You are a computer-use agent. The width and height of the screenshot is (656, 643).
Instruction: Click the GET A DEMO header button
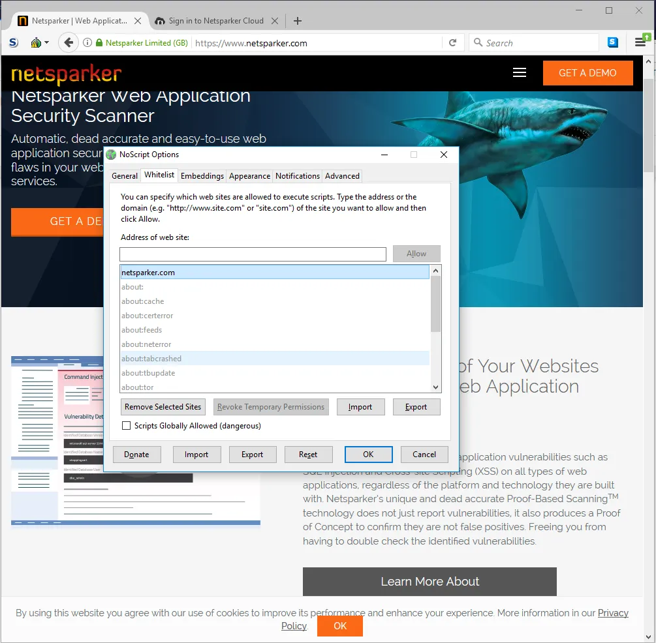click(587, 73)
